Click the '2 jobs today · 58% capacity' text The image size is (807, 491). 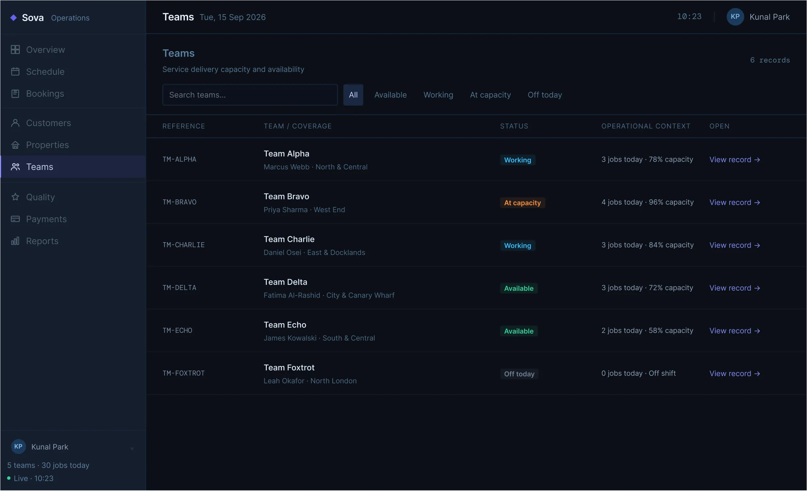tap(647, 330)
